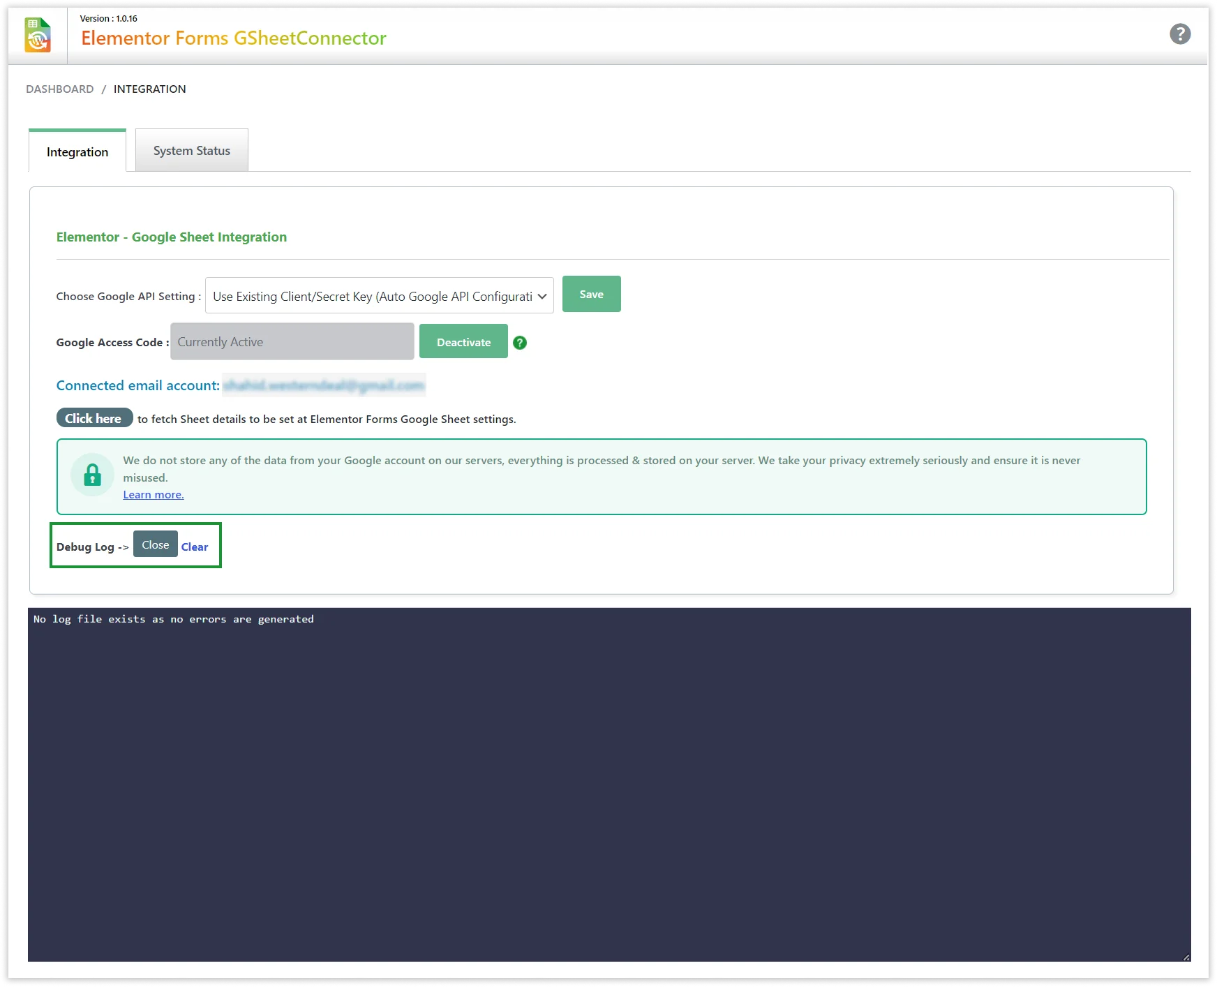Close the Debug Log view

155,545
